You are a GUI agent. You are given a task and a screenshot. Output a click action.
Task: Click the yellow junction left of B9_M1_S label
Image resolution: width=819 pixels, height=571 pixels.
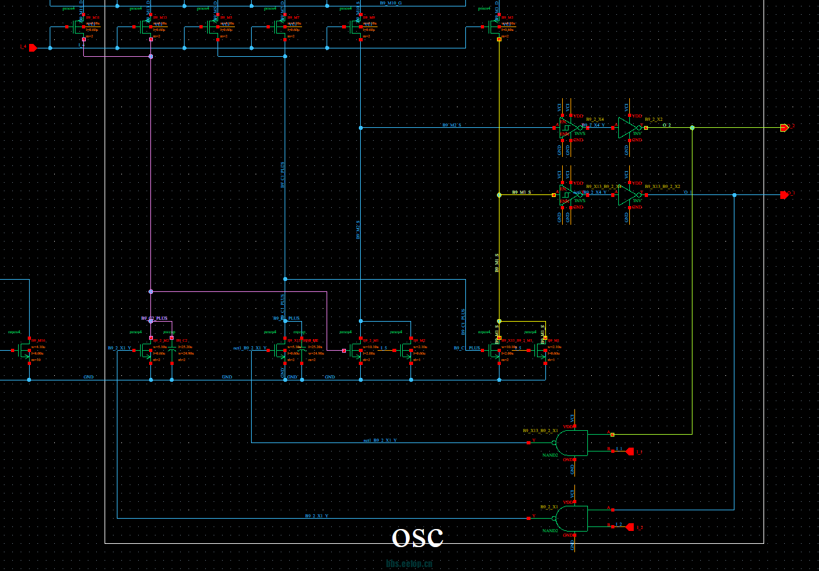point(499,194)
